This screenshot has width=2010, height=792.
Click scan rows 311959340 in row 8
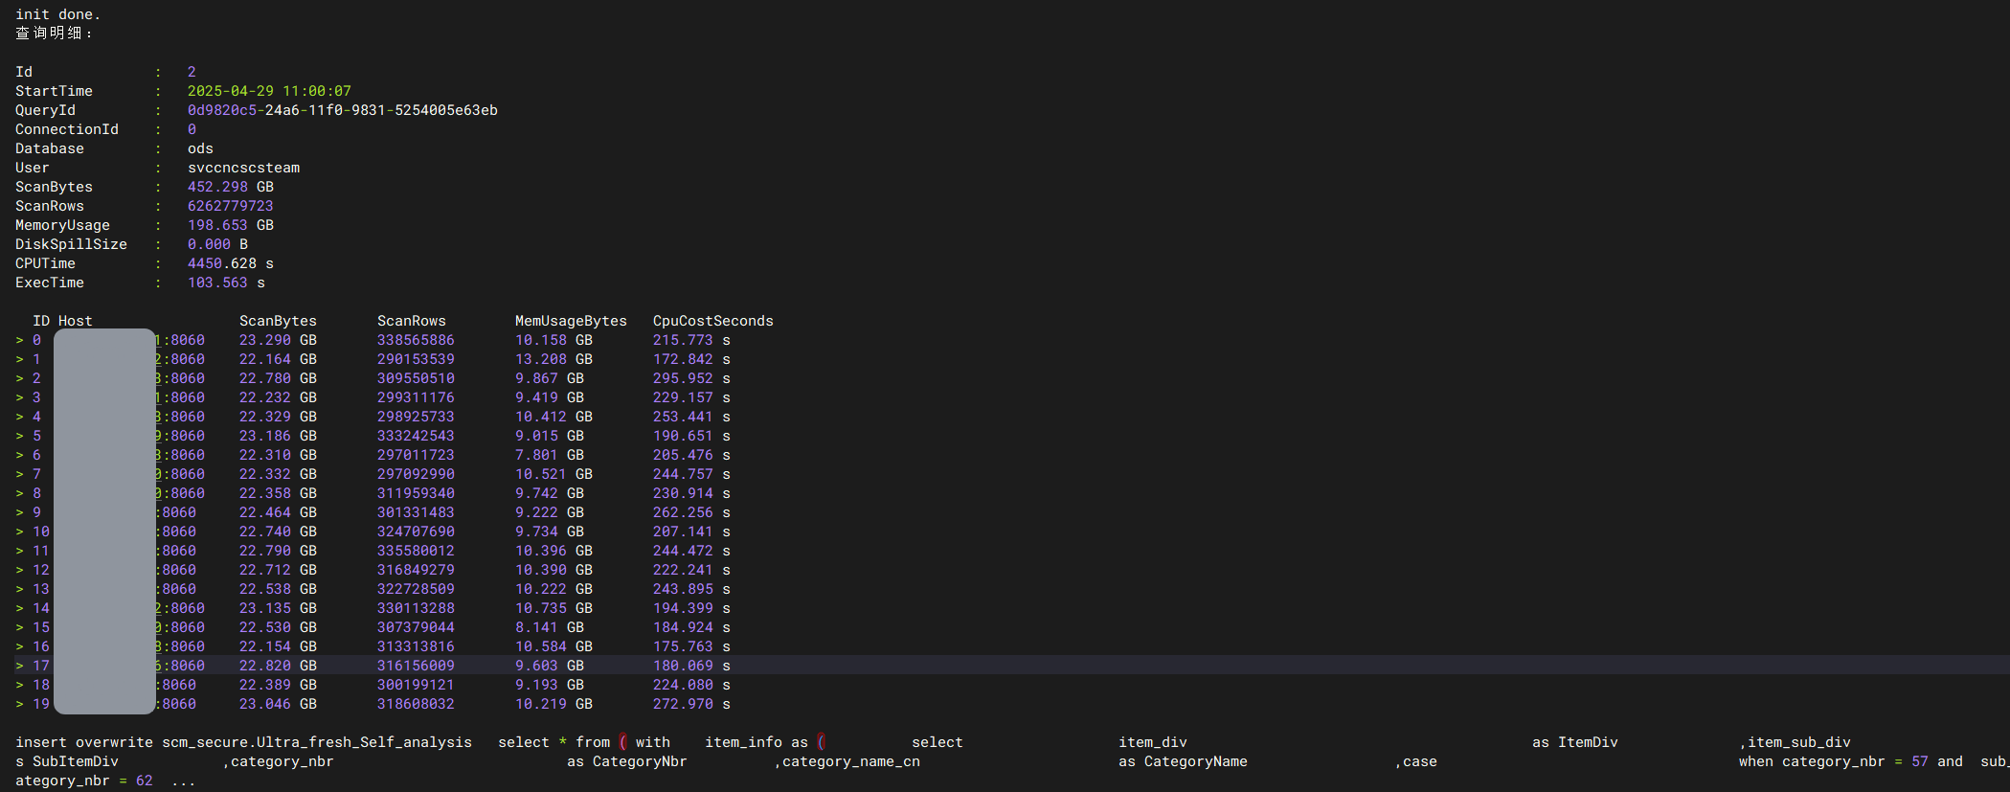pyautogui.click(x=416, y=493)
